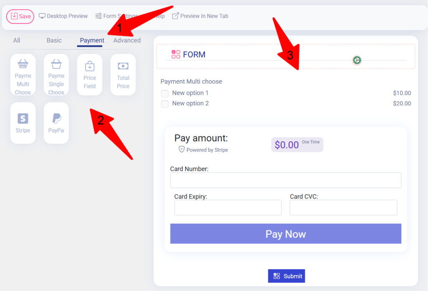Image resolution: width=428 pixels, height=291 pixels.
Task: Switch to the All fields tab
Action: click(17, 41)
